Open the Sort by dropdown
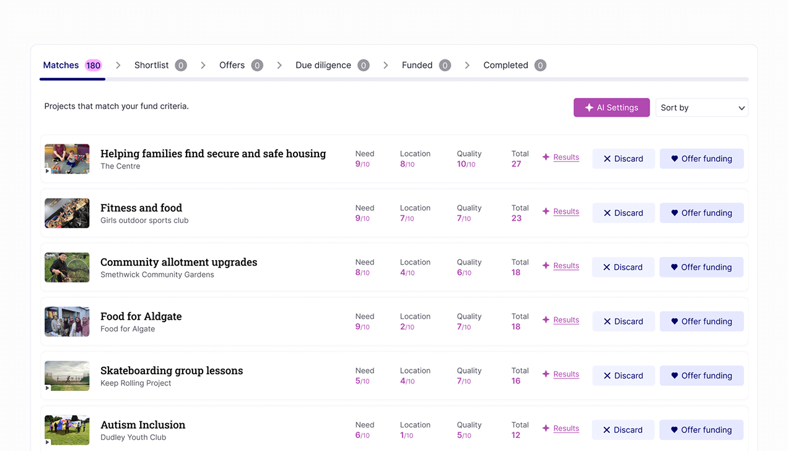Viewport: 788px width, 451px height. [x=702, y=107]
